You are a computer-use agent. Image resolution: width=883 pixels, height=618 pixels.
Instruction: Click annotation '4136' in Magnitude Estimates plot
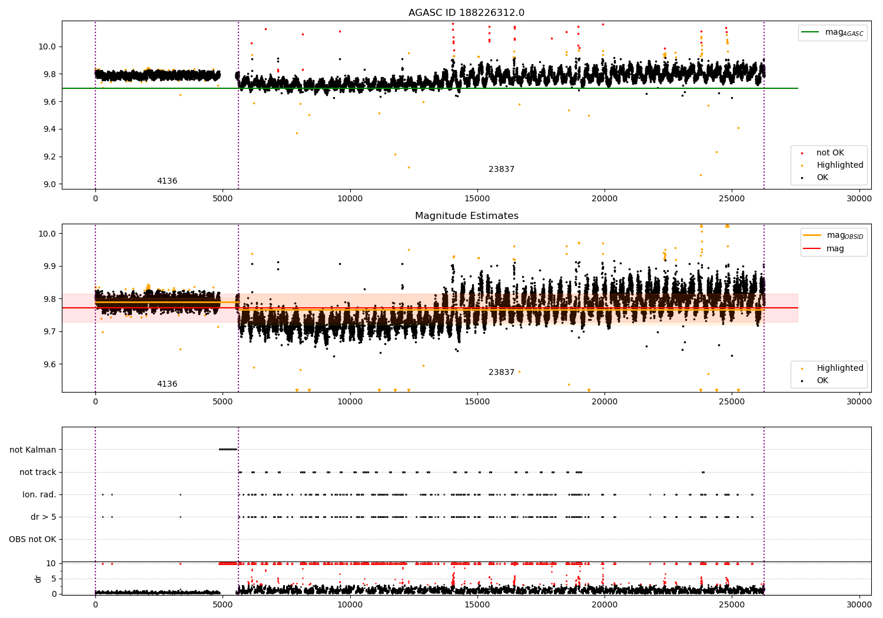pos(167,384)
